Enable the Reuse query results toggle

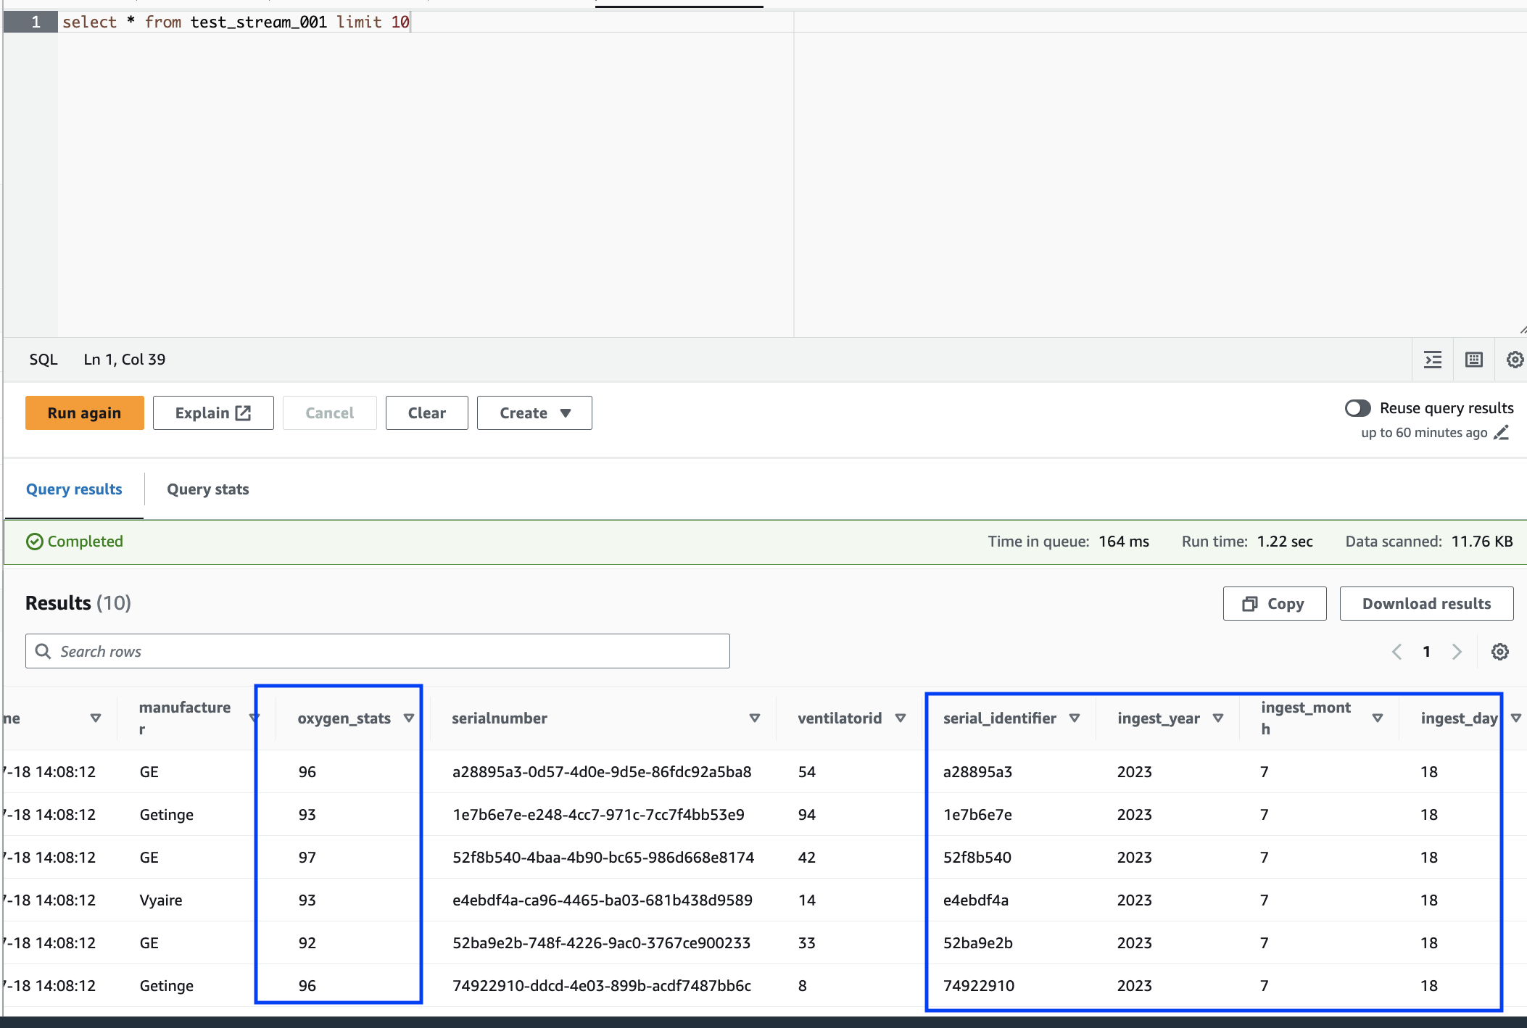point(1357,408)
